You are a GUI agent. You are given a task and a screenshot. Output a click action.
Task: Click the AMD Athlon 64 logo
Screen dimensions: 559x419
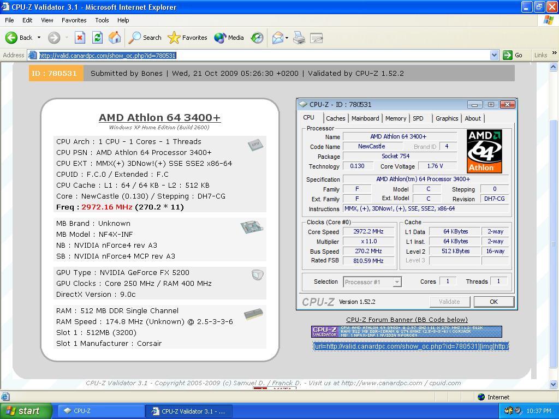484,151
